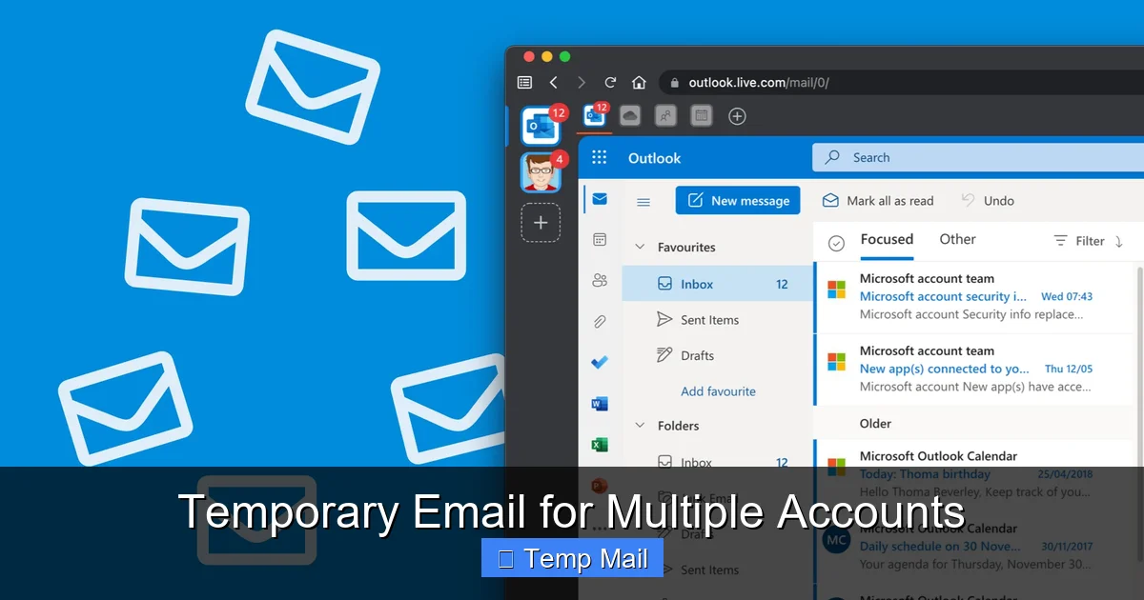
Task: Reload the Outlook page
Action: point(610,83)
